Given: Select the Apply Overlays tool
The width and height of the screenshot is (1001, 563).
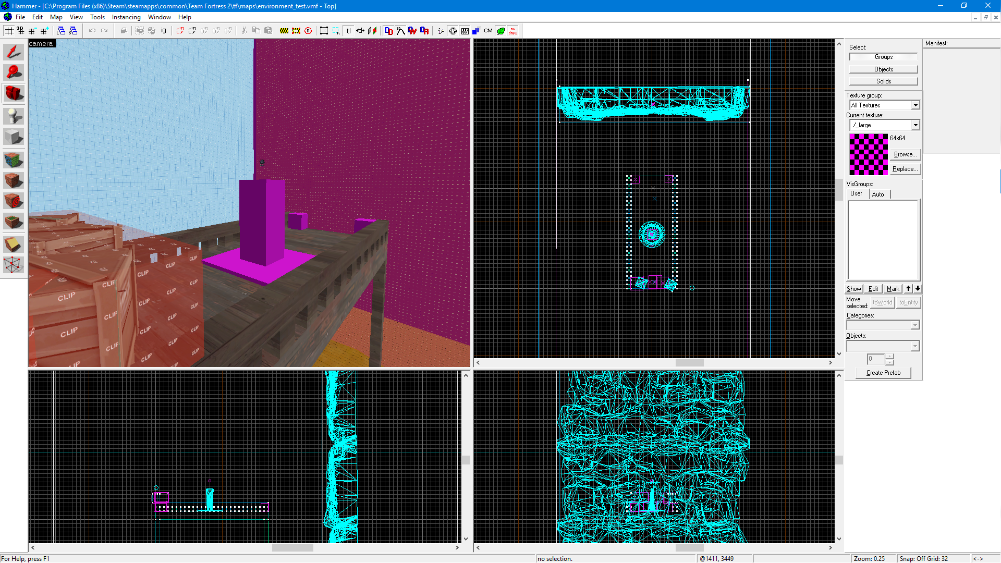Looking at the screenshot, I should tap(14, 222).
